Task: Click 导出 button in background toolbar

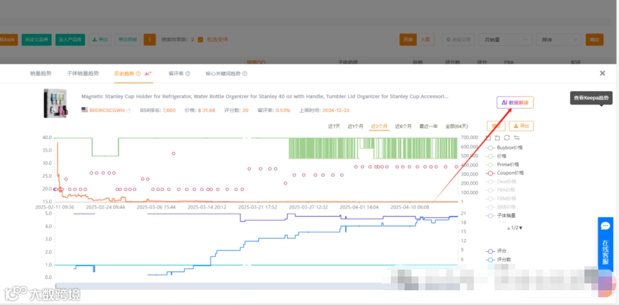Action: tap(100, 40)
